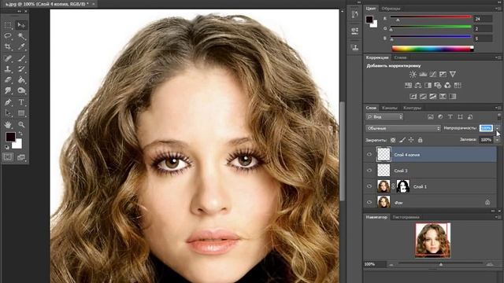Viewport: 504px width, 283px height.
Task: Select the Dodge tool
Action: coord(21,91)
